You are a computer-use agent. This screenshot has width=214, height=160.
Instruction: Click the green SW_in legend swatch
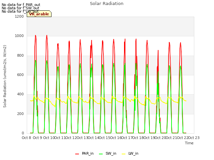pyautogui.click(x=101, y=154)
